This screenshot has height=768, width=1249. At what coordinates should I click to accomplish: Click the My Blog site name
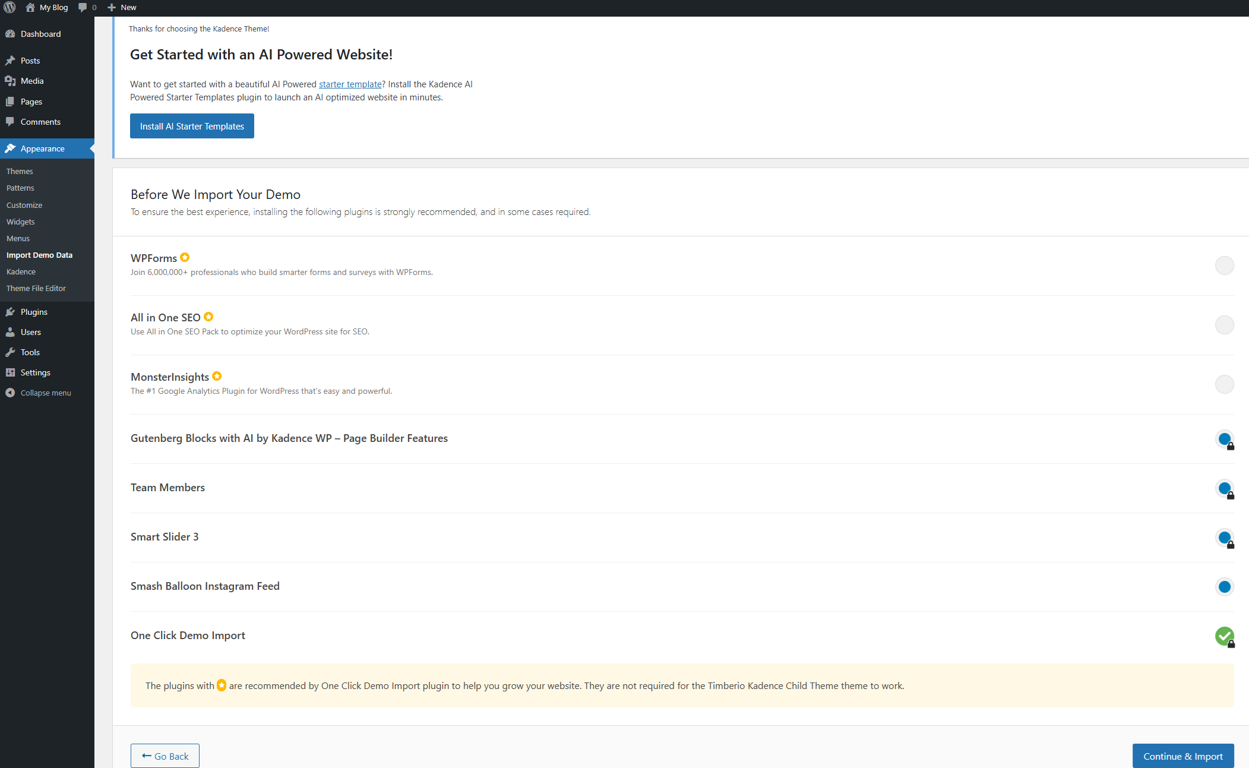coord(54,8)
